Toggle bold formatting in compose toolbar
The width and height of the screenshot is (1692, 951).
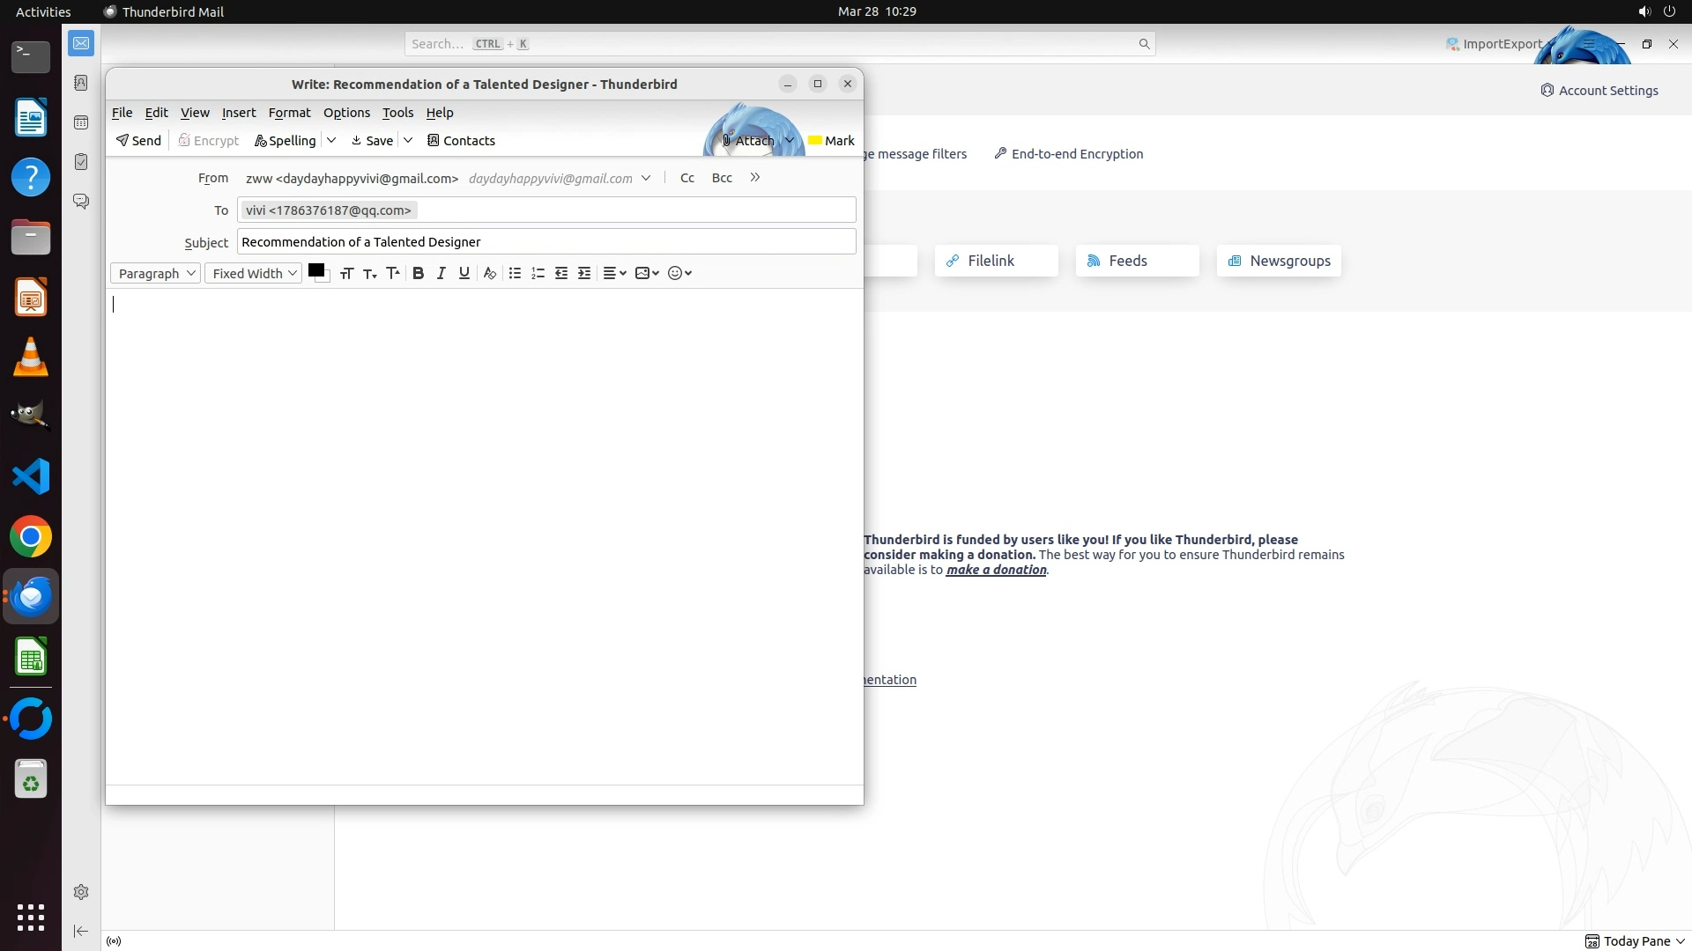click(x=419, y=273)
